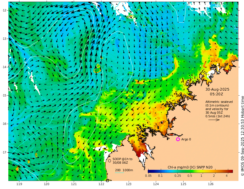
Task: Click the '05:20Z' time label
Action: coord(217,94)
